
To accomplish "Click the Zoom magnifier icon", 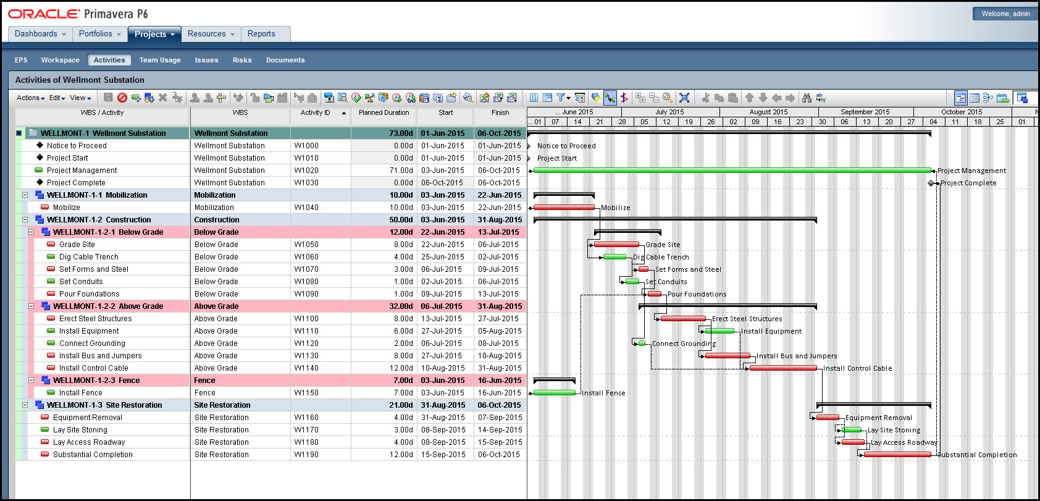I will (x=668, y=98).
